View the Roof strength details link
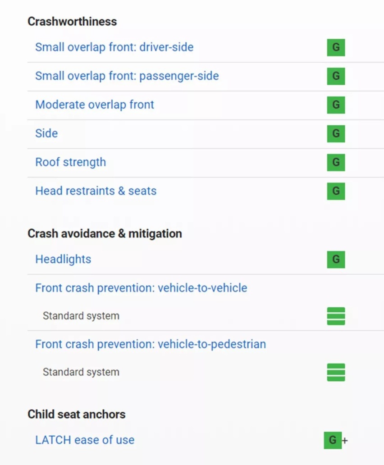Screen dimensions: 384x465 tap(71, 162)
